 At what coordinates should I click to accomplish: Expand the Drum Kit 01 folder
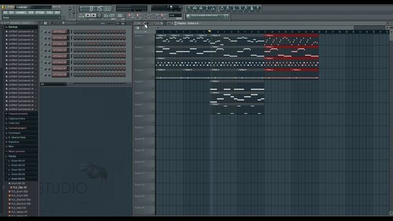pyautogui.click(x=18, y=161)
